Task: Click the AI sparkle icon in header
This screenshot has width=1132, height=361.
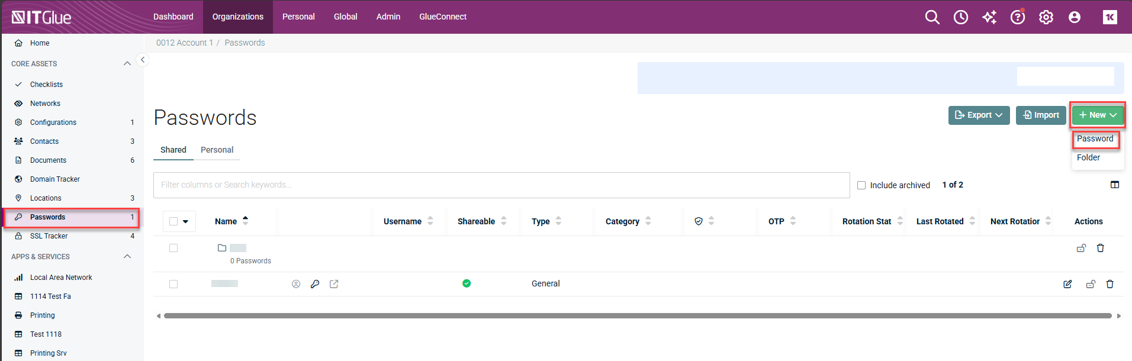Action: pos(989,17)
